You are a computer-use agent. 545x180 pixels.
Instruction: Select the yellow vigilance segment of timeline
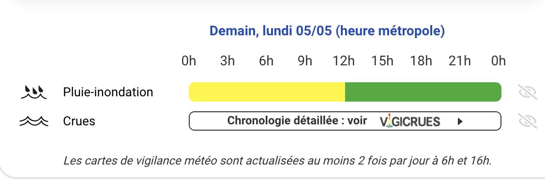[267, 92]
